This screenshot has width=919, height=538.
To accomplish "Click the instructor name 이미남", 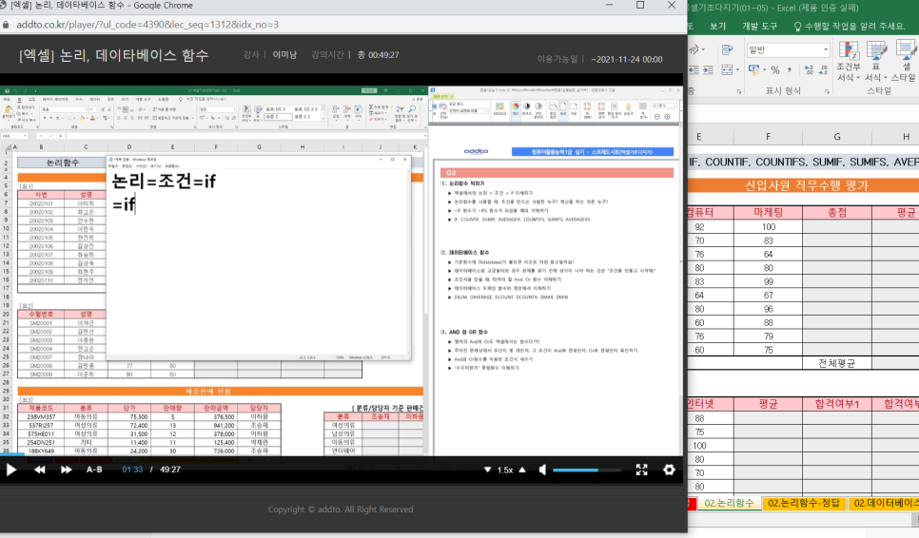I will click(x=284, y=54).
